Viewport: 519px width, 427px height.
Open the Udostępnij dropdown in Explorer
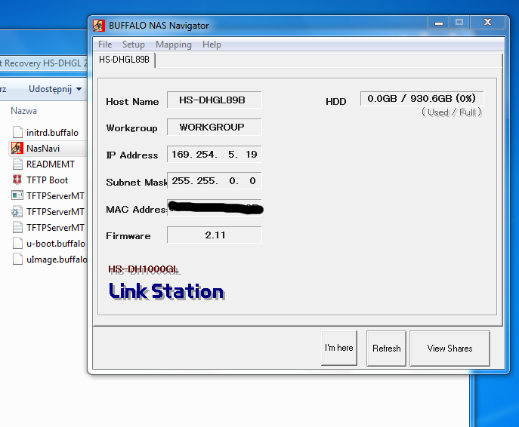[55, 89]
